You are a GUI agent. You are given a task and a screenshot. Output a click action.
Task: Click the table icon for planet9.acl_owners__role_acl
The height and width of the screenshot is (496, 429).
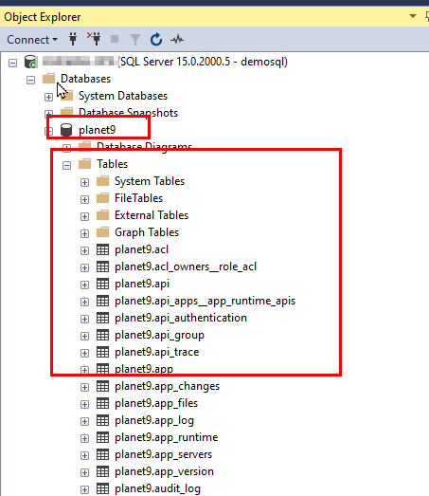102,266
